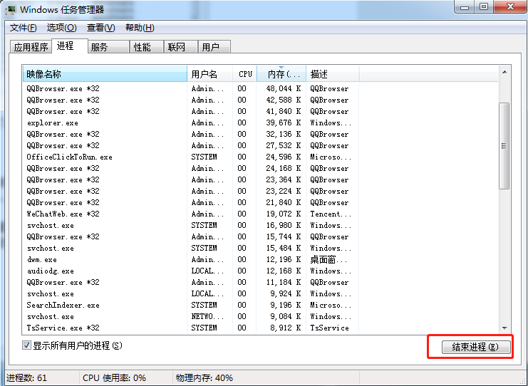This screenshot has width=528, height=386.
Task: Open the 选项(O) menu
Action: click(61, 28)
